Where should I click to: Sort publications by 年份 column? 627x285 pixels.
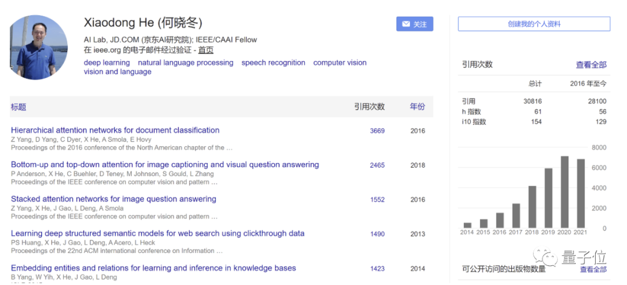tap(417, 107)
